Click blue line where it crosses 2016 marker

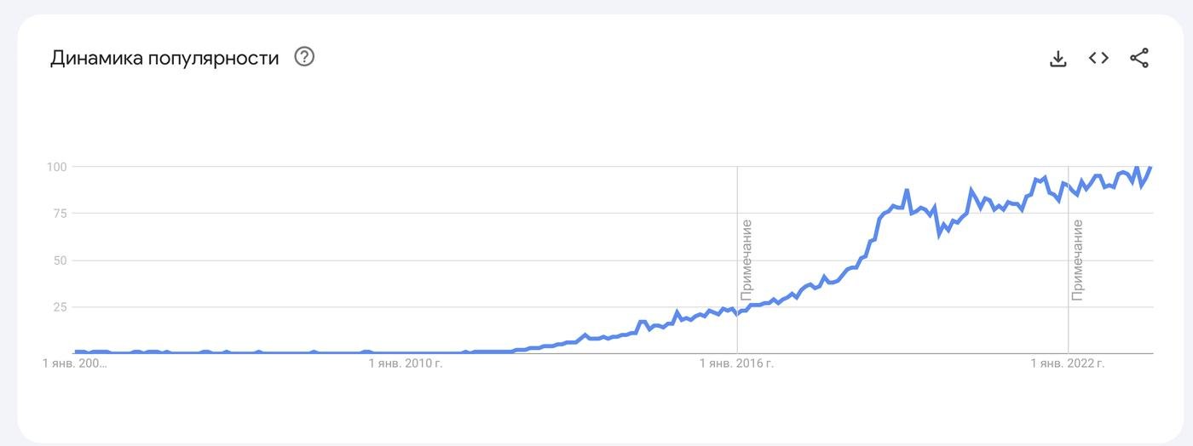737,314
